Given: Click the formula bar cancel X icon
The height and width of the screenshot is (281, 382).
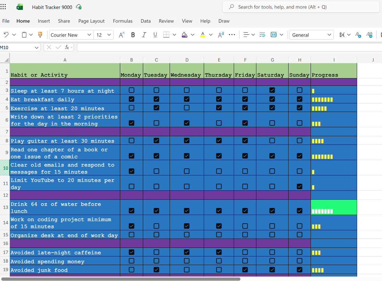Looking at the screenshot, I should (49, 47).
